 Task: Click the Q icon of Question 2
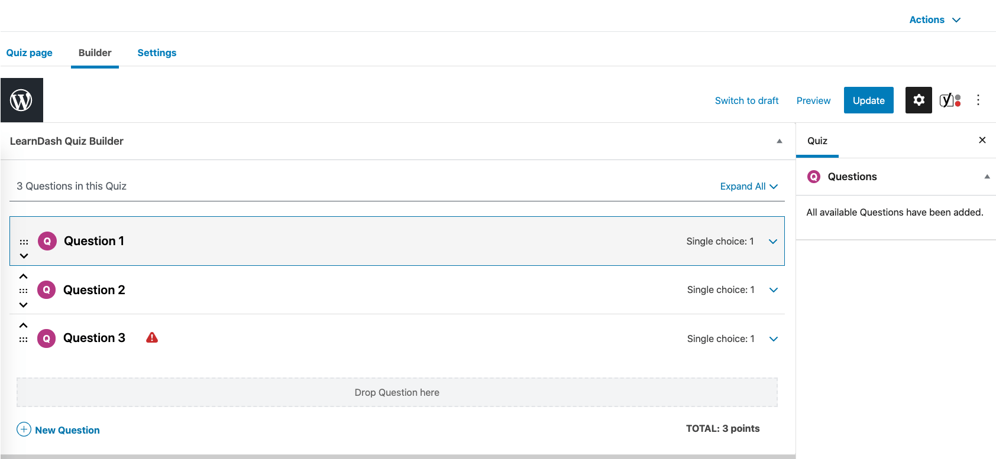[x=47, y=290]
